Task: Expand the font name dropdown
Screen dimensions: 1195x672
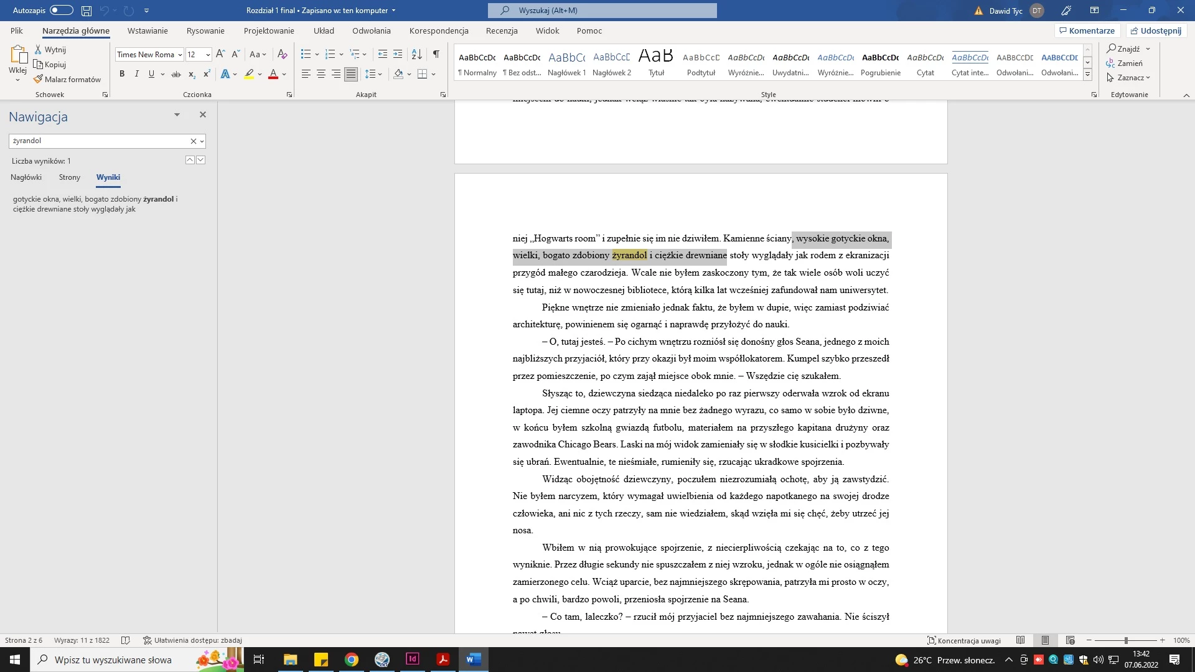Action: tap(180, 55)
